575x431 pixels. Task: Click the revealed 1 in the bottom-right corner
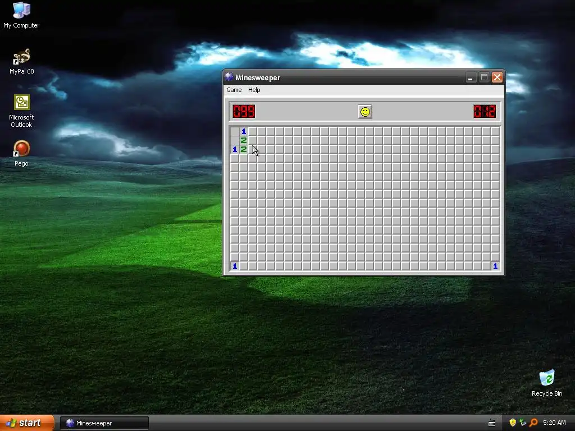pyautogui.click(x=495, y=266)
